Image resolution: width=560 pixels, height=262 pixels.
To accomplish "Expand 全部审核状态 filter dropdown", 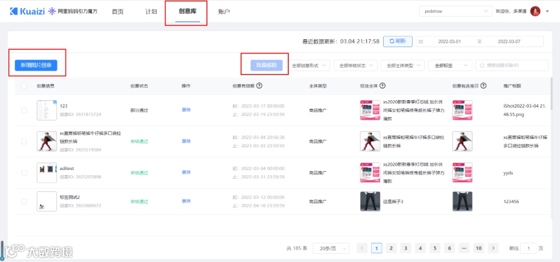I will (355, 66).
